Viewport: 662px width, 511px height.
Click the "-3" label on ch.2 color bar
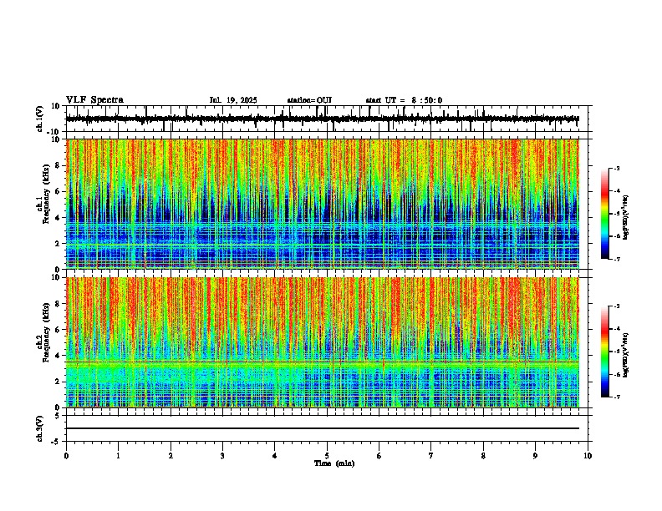617,306
